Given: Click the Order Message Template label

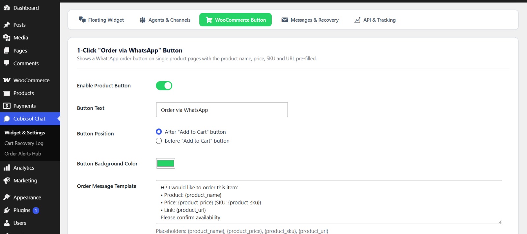Looking at the screenshot, I should click(107, 186).
